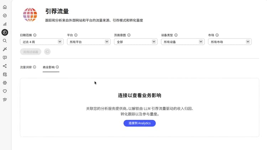Click the 应用过滤器 button
Screen dimensions: 267x150
(x=31, y=52)
